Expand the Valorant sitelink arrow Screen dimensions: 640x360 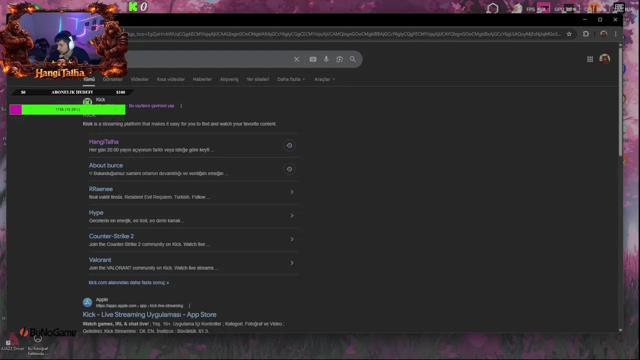click(292, 262)
